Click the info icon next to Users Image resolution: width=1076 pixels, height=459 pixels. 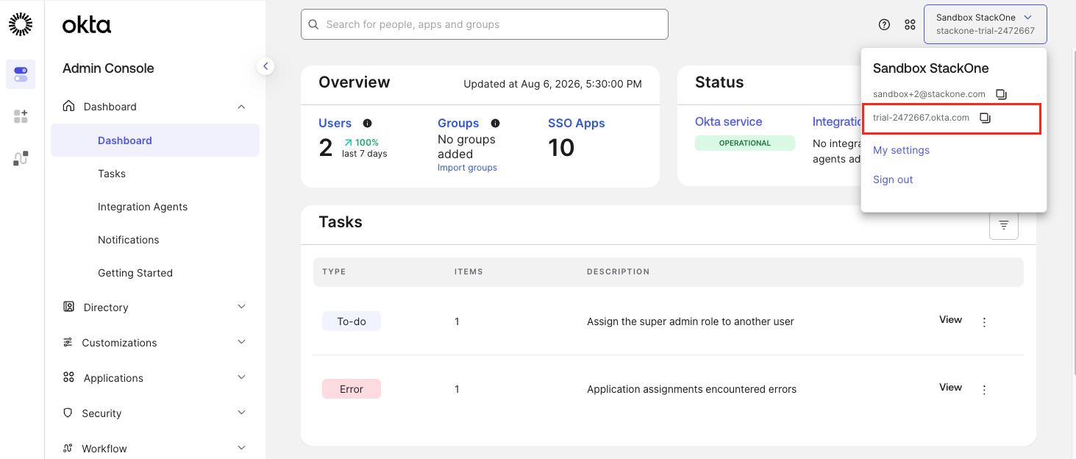[x=368, y=124]
